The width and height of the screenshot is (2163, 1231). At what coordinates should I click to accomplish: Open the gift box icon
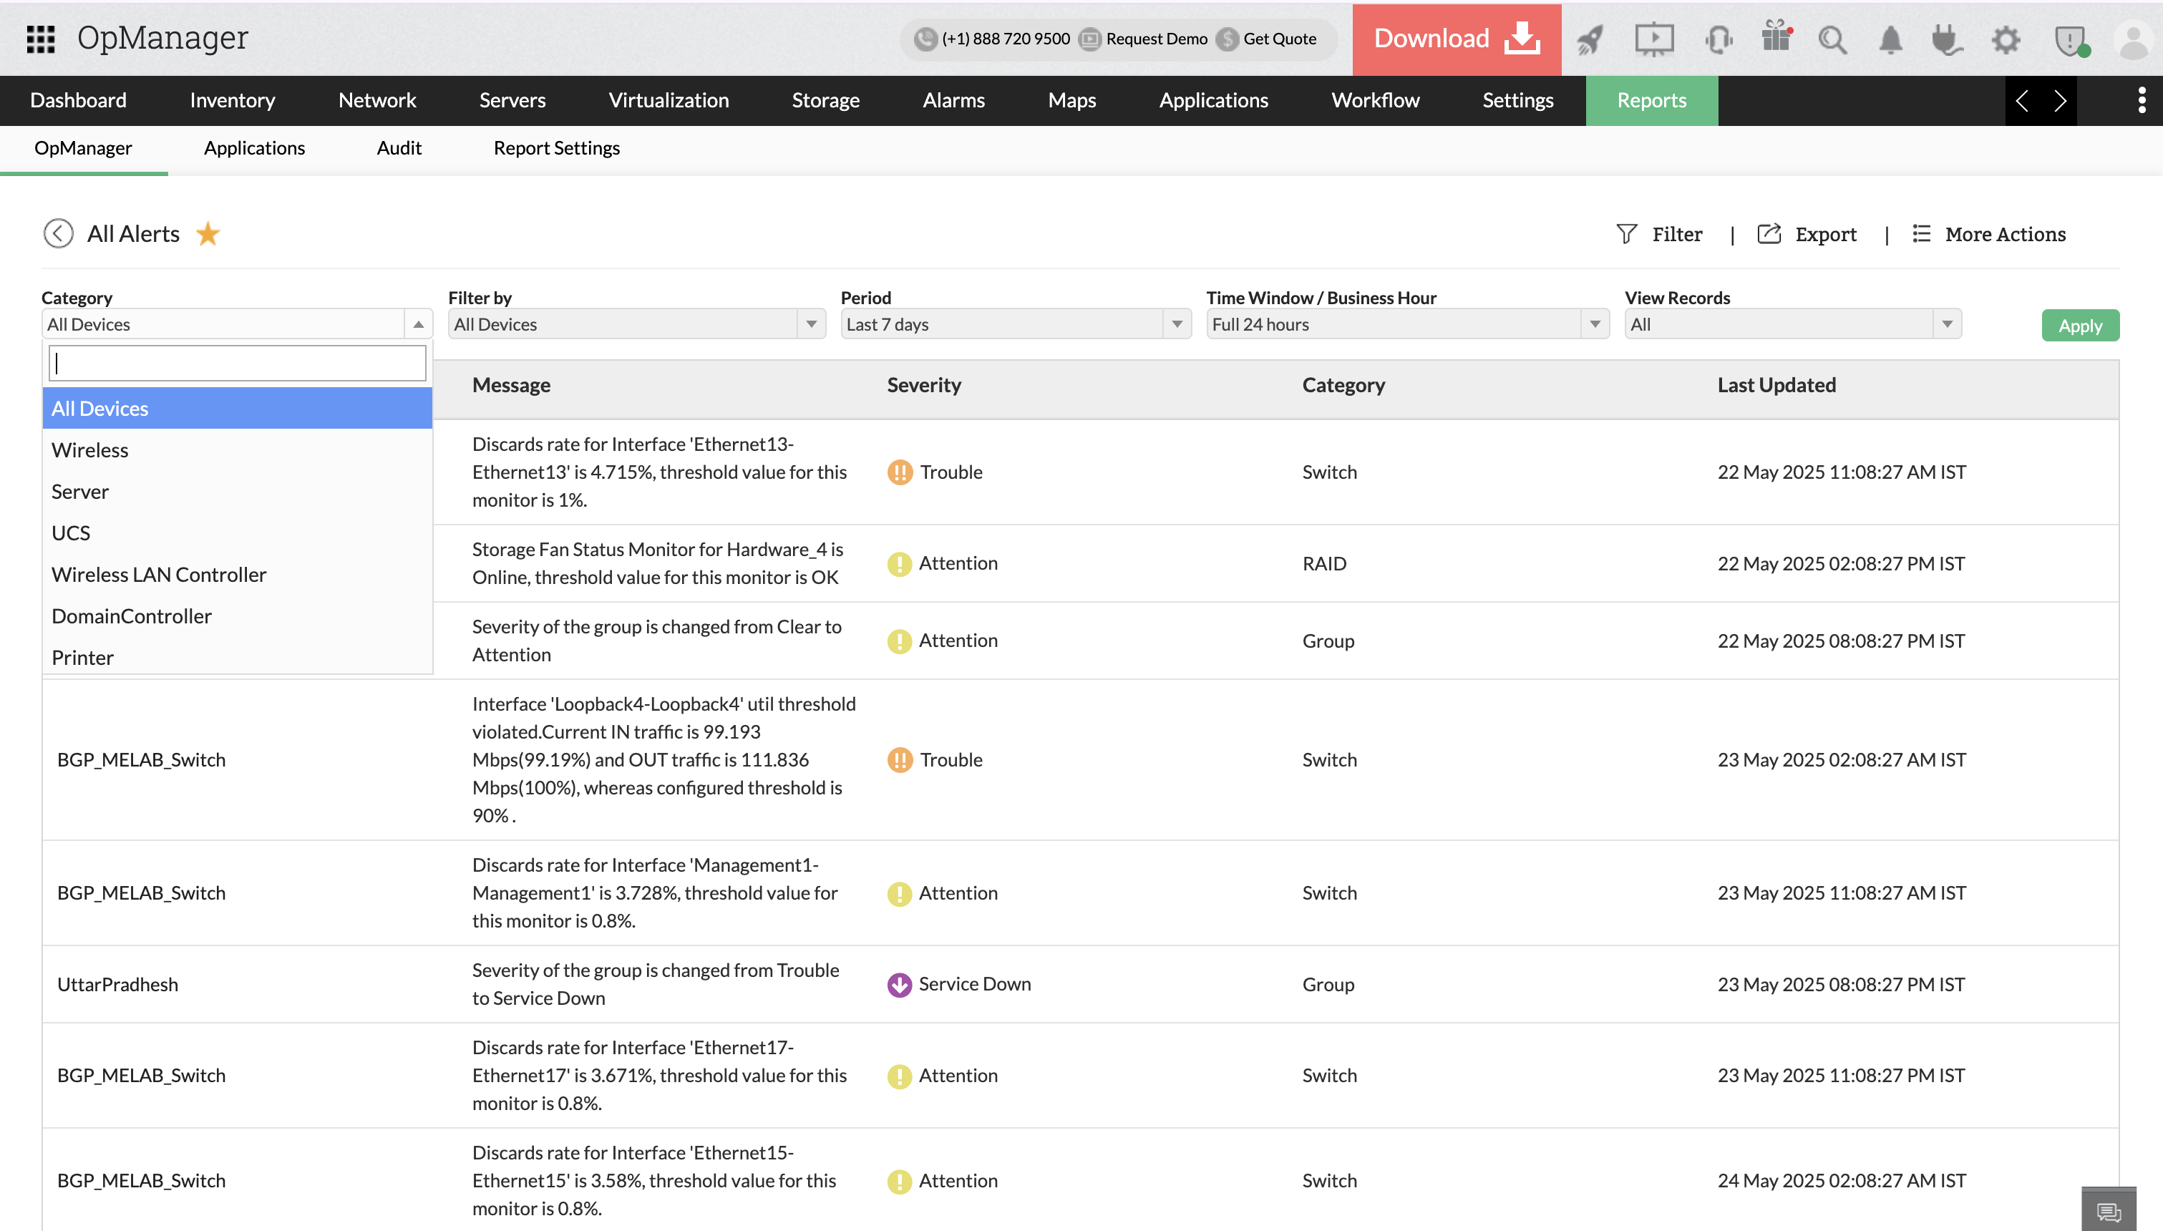coord(1776,38)
